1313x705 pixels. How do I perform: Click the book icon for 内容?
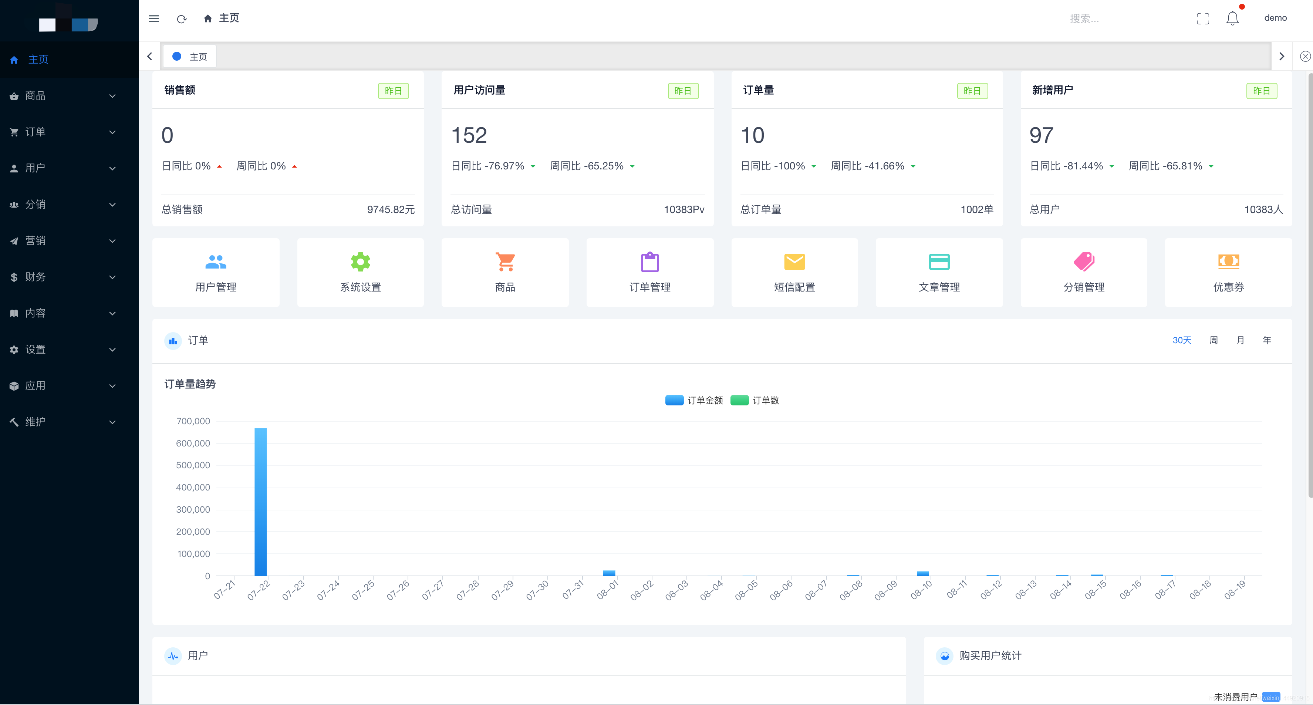(14, 314)
